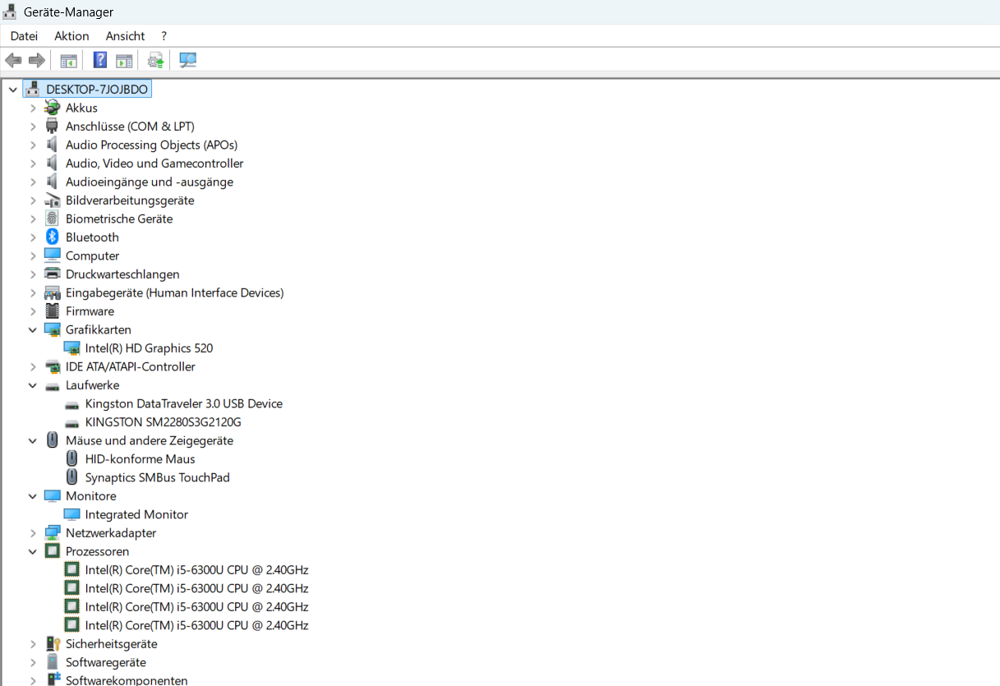
Task: Click the Netzwerkadapter network icon
Action: (53, 532)
